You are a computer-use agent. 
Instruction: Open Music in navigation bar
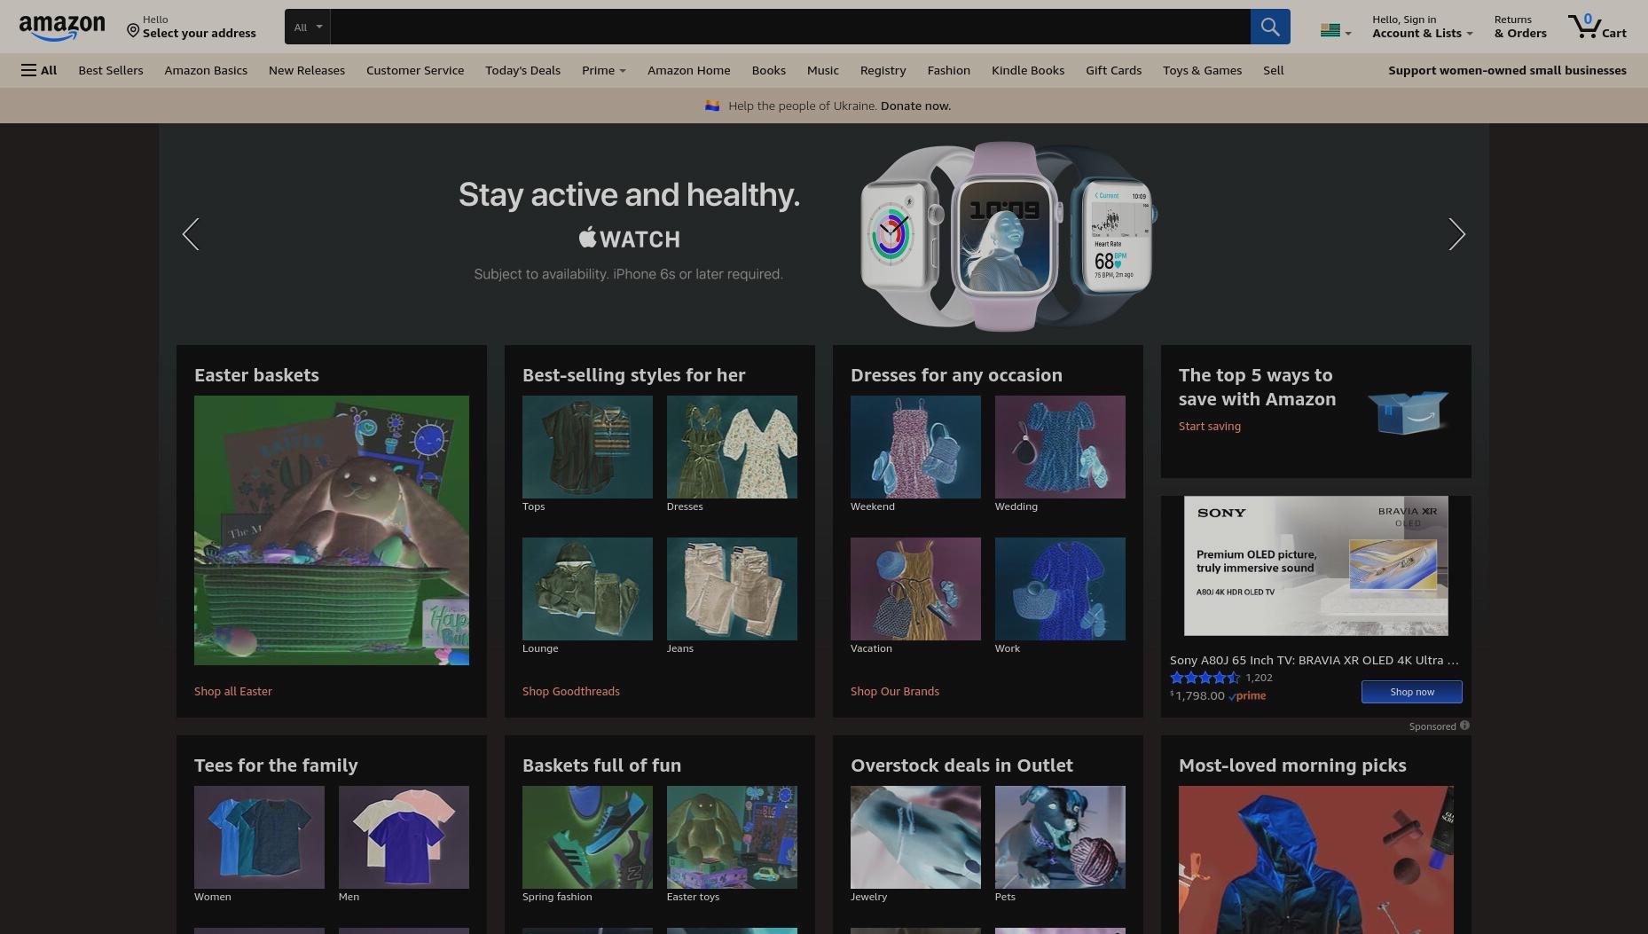[x=823, y=70]
